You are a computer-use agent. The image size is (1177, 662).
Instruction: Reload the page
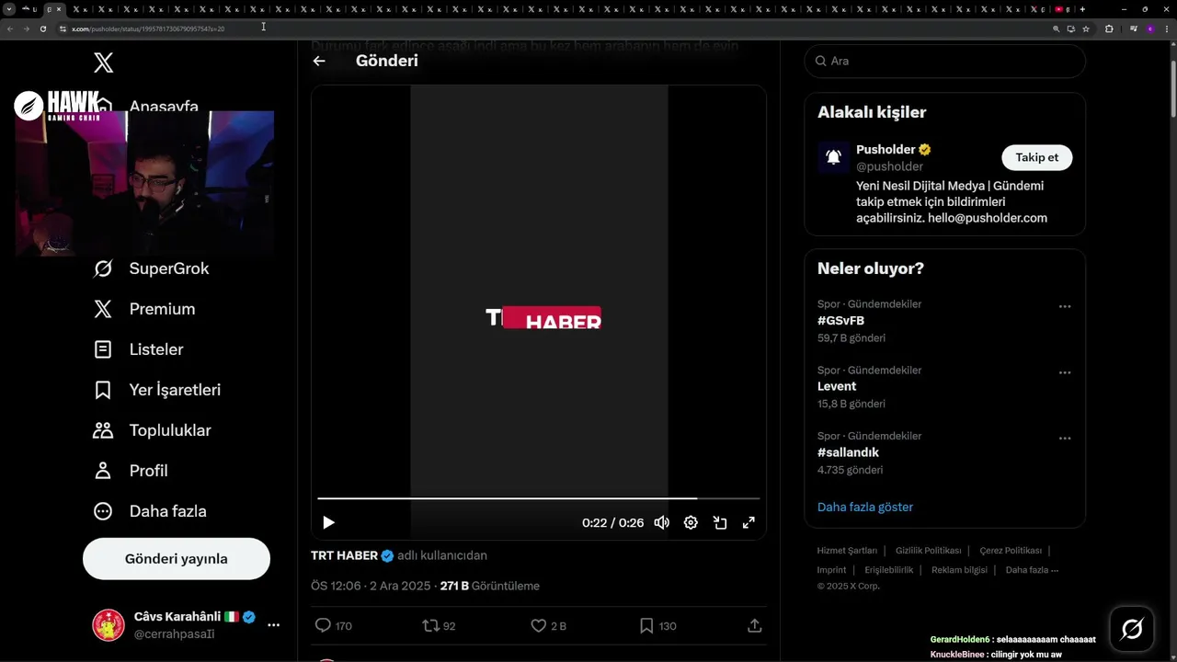[x=42, y=29]
